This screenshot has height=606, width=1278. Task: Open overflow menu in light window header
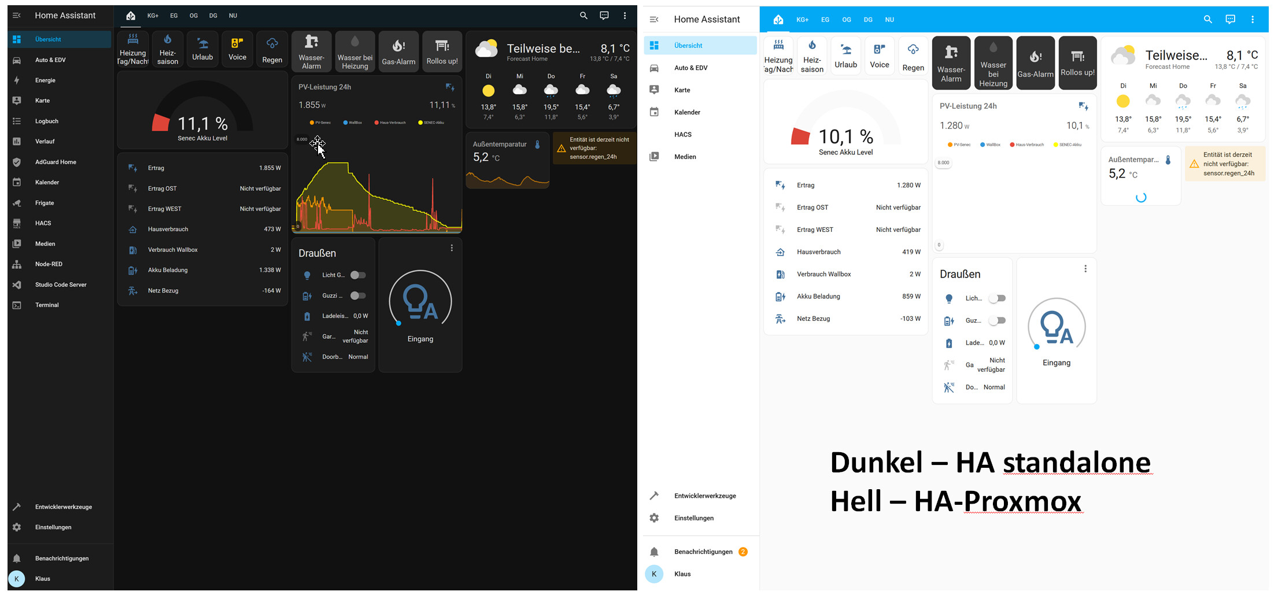point(1253,20)
